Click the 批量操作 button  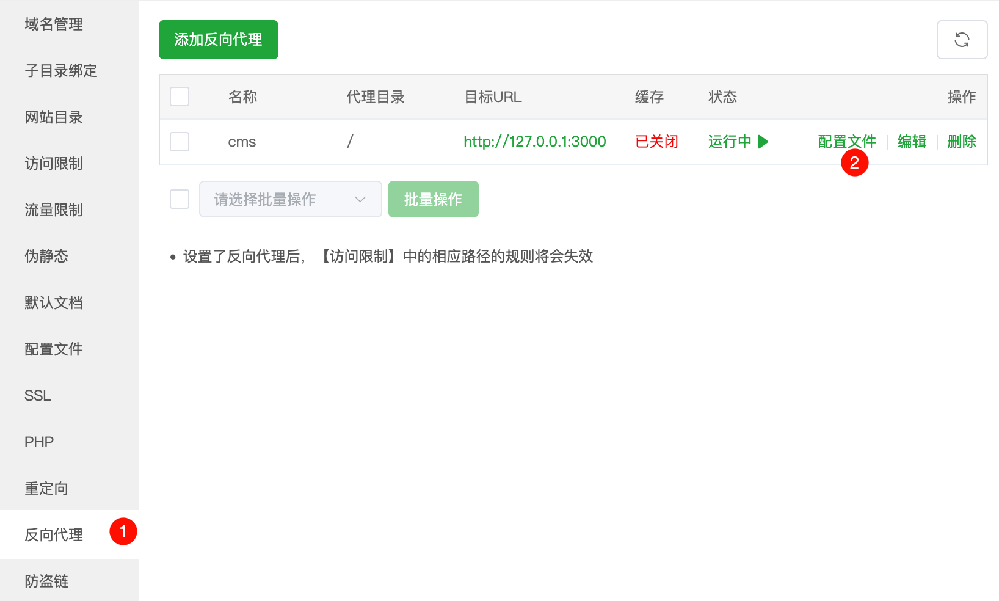pyautogui.click(x=433, y=199)
